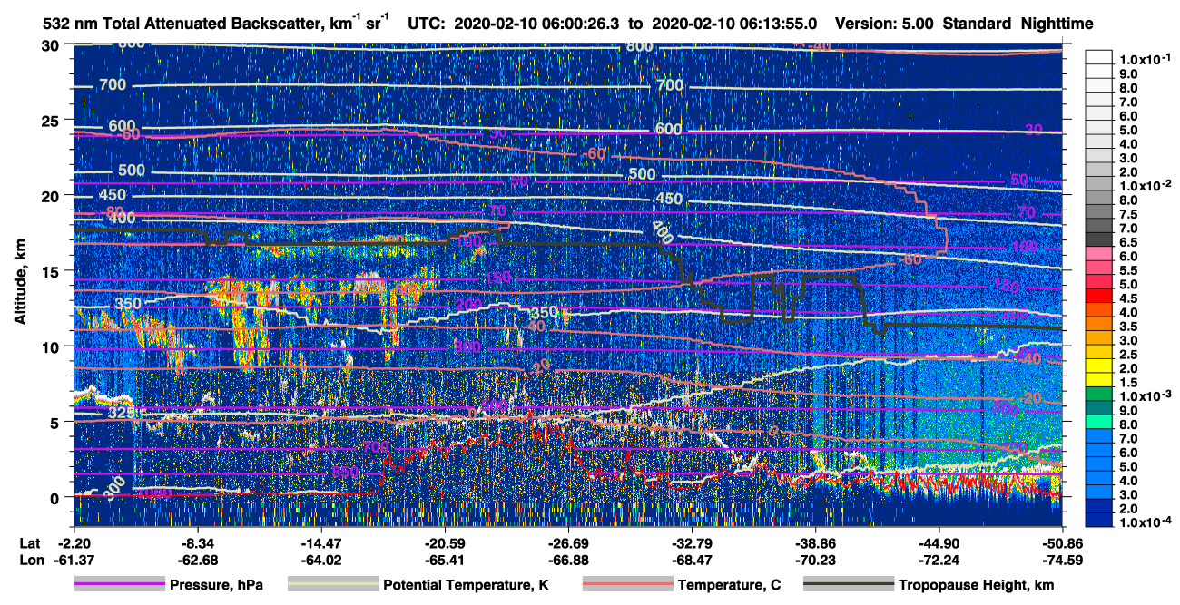Click altitude axis tick 20
Viewport: 1180px width, 605px height.
(x=53, y=196)
